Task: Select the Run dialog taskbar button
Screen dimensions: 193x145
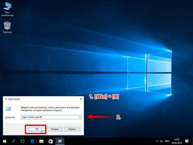Action: 60,141
